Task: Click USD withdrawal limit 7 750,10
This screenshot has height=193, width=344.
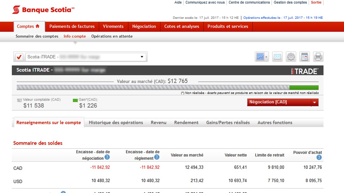Action: click(x=276, y=181)
